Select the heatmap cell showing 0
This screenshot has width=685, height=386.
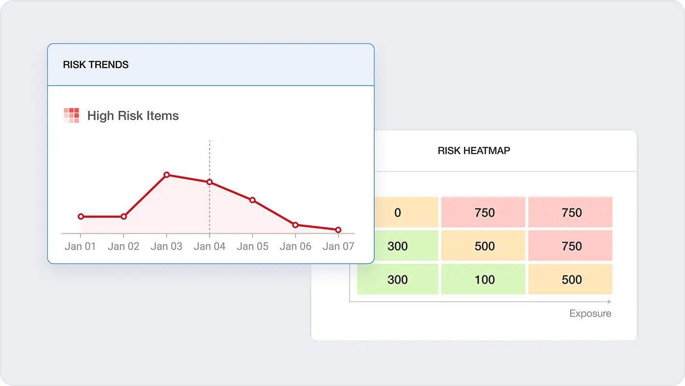(406, 212)
